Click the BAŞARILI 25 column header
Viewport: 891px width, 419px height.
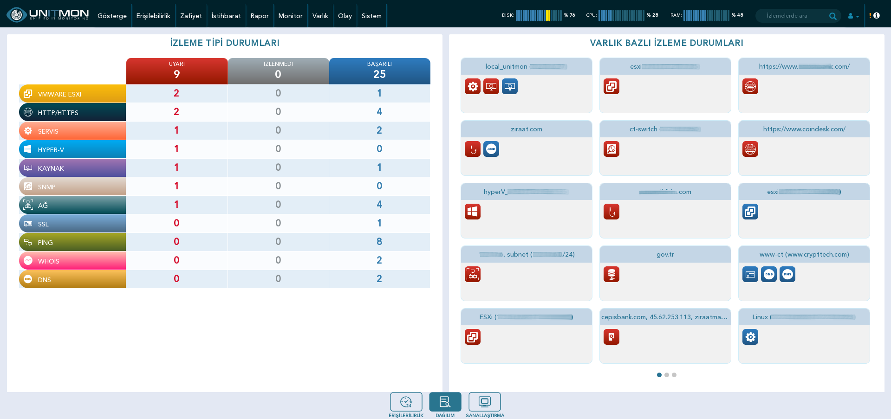379,71
